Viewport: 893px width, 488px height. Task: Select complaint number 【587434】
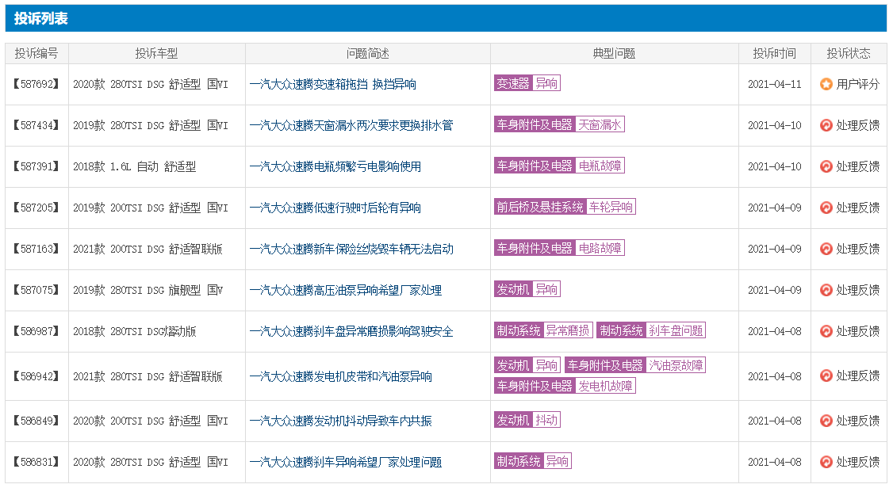tap(36, 125)
